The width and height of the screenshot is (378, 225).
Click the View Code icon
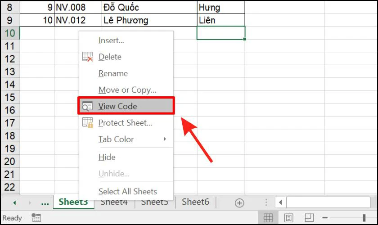coord(87,106)
